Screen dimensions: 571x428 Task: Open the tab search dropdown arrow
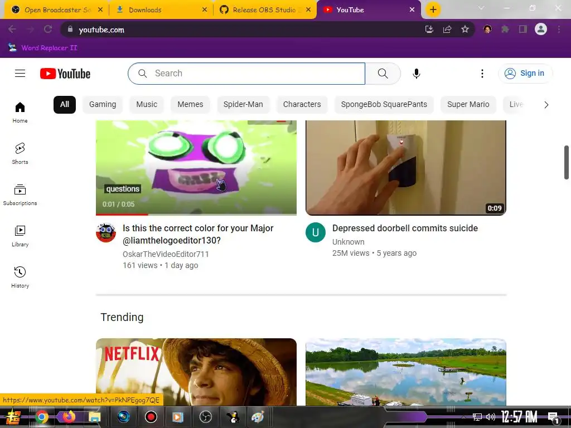tap(481, 8)
